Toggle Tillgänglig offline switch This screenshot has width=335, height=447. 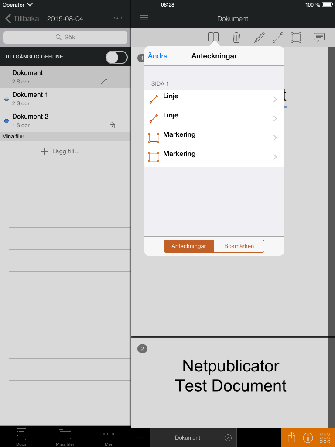[116, 57]
